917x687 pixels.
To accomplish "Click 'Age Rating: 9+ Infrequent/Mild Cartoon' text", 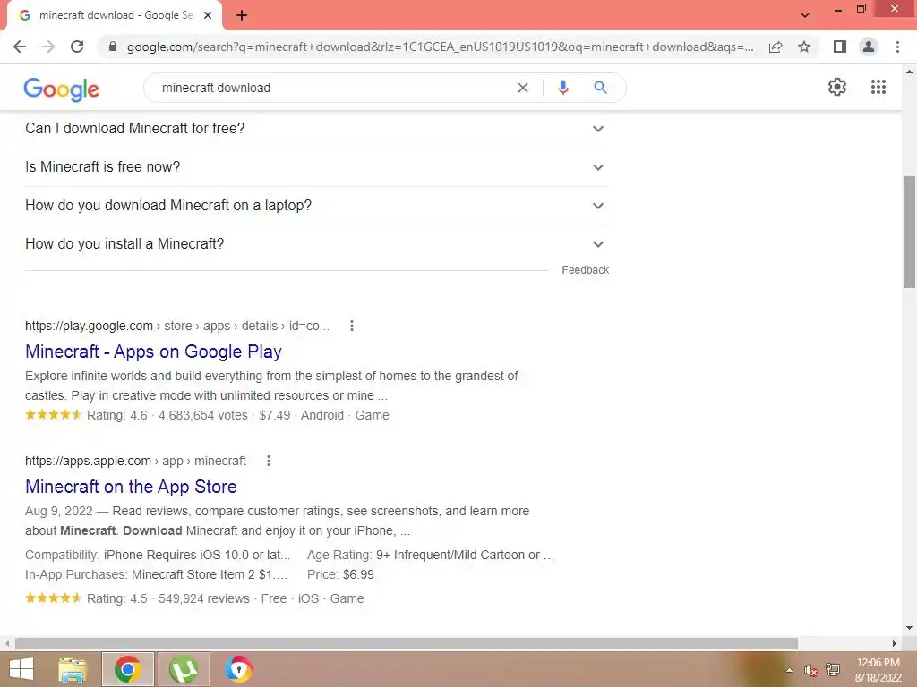I will pos(431,555).
